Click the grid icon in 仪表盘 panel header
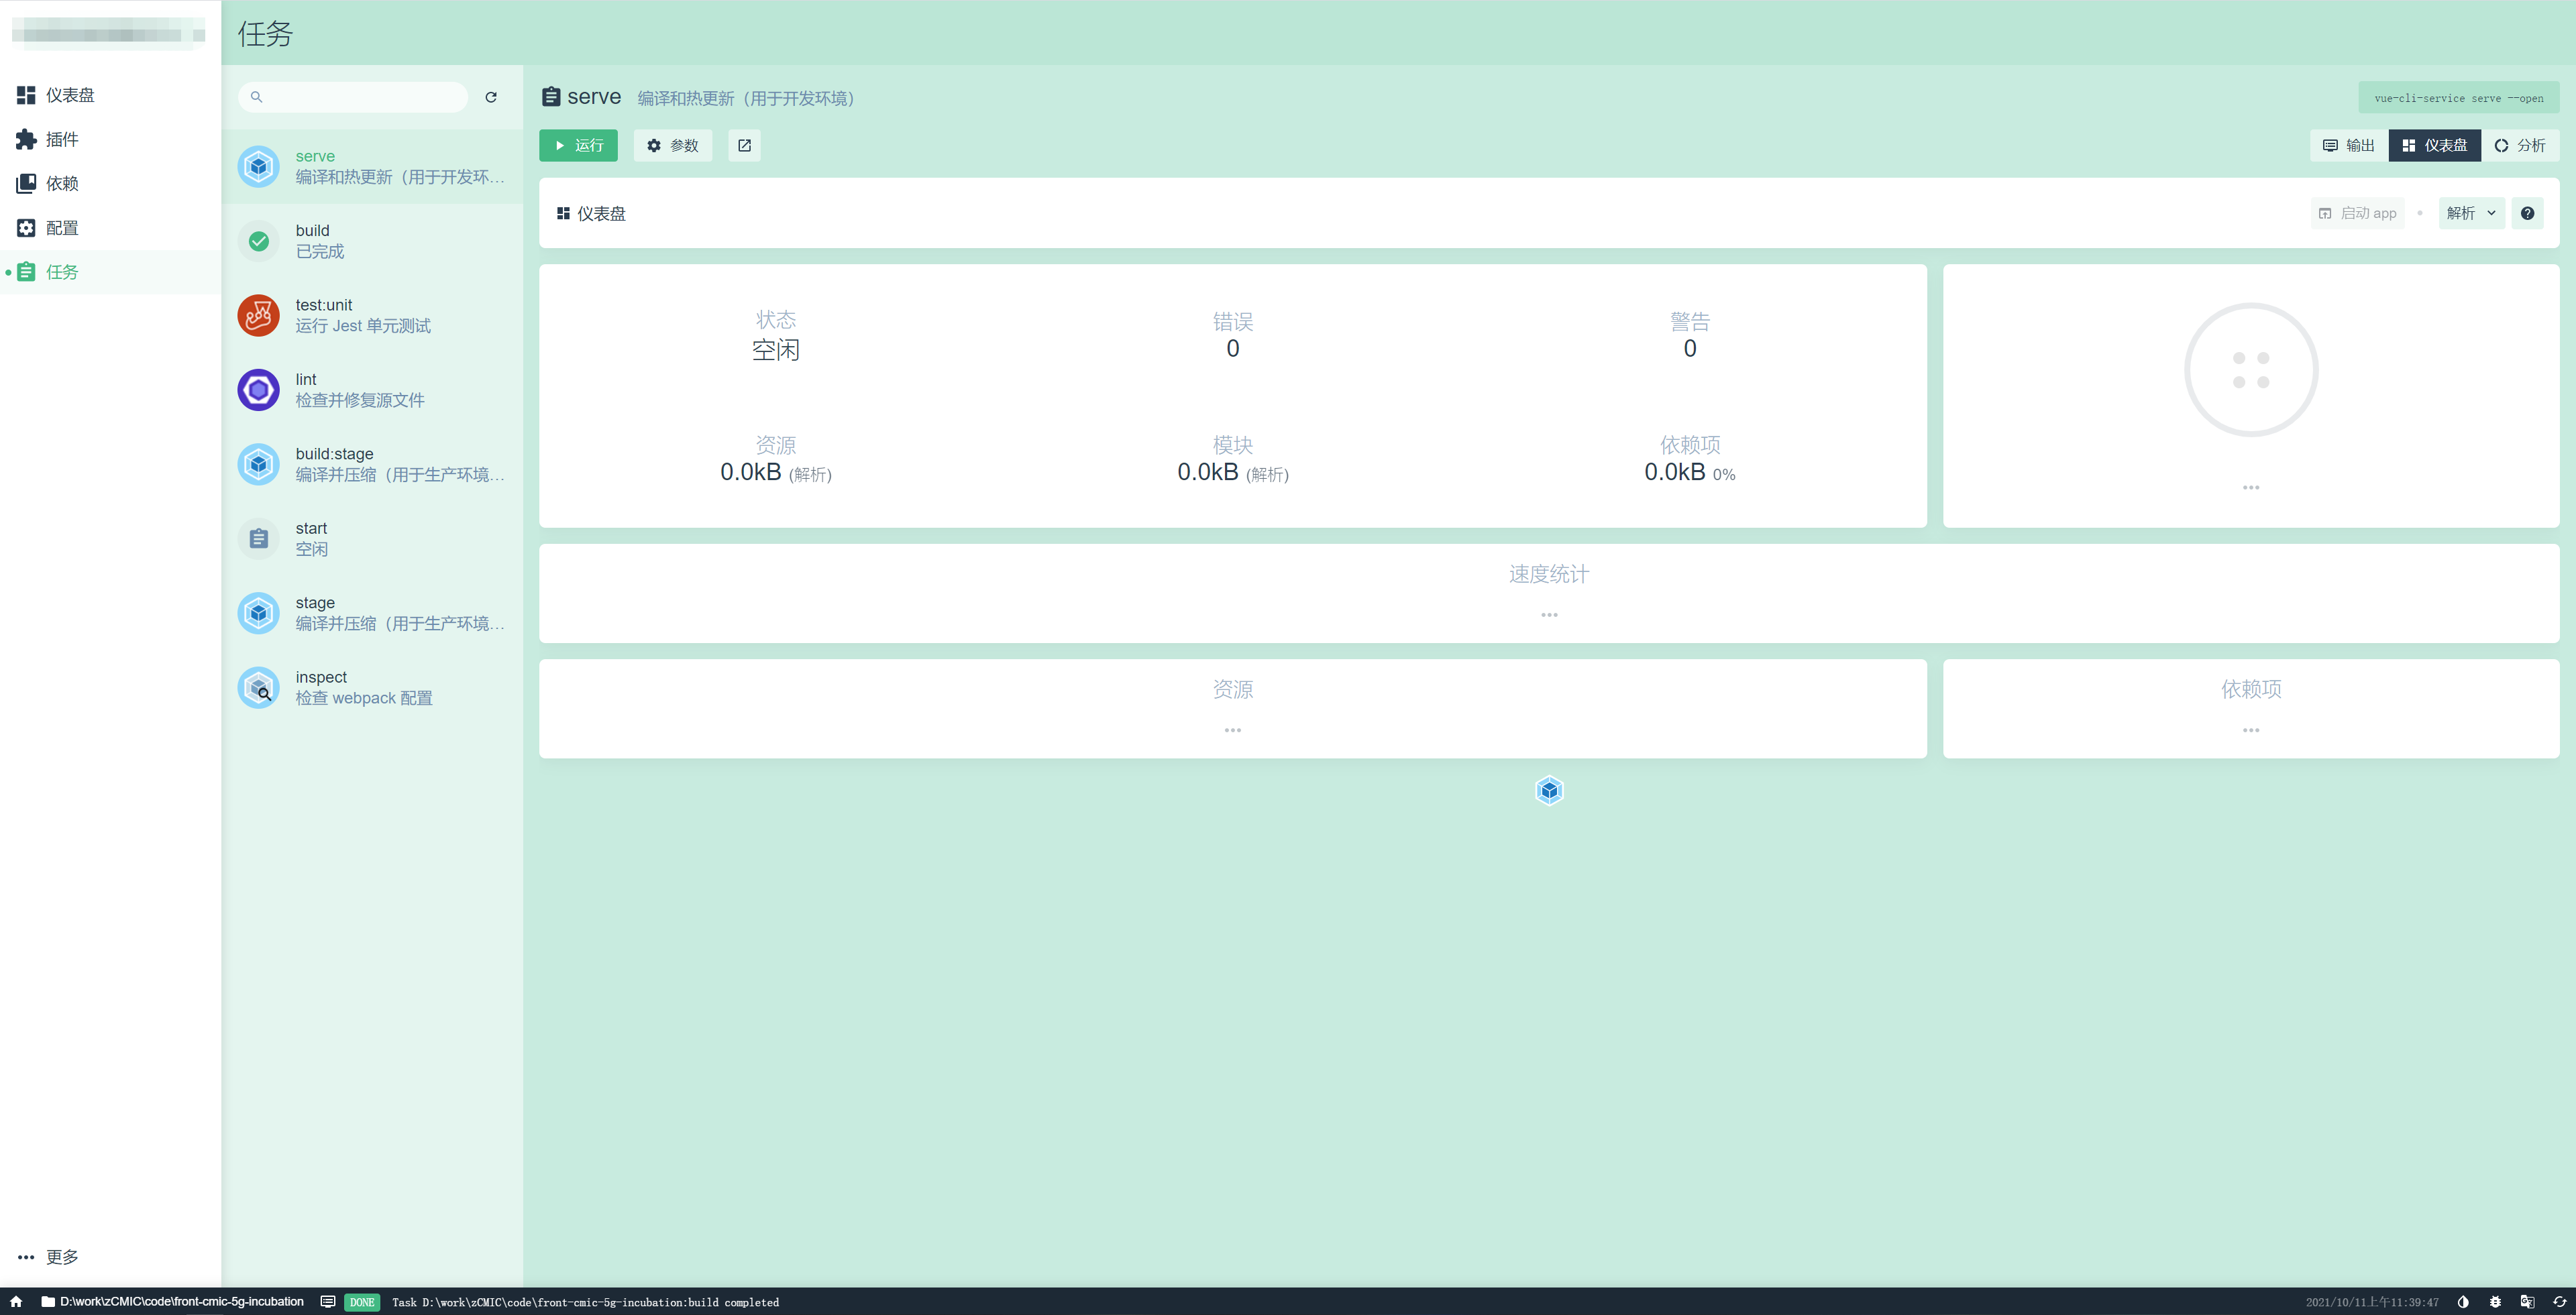2576x1315 pixels. click(563, 213)
